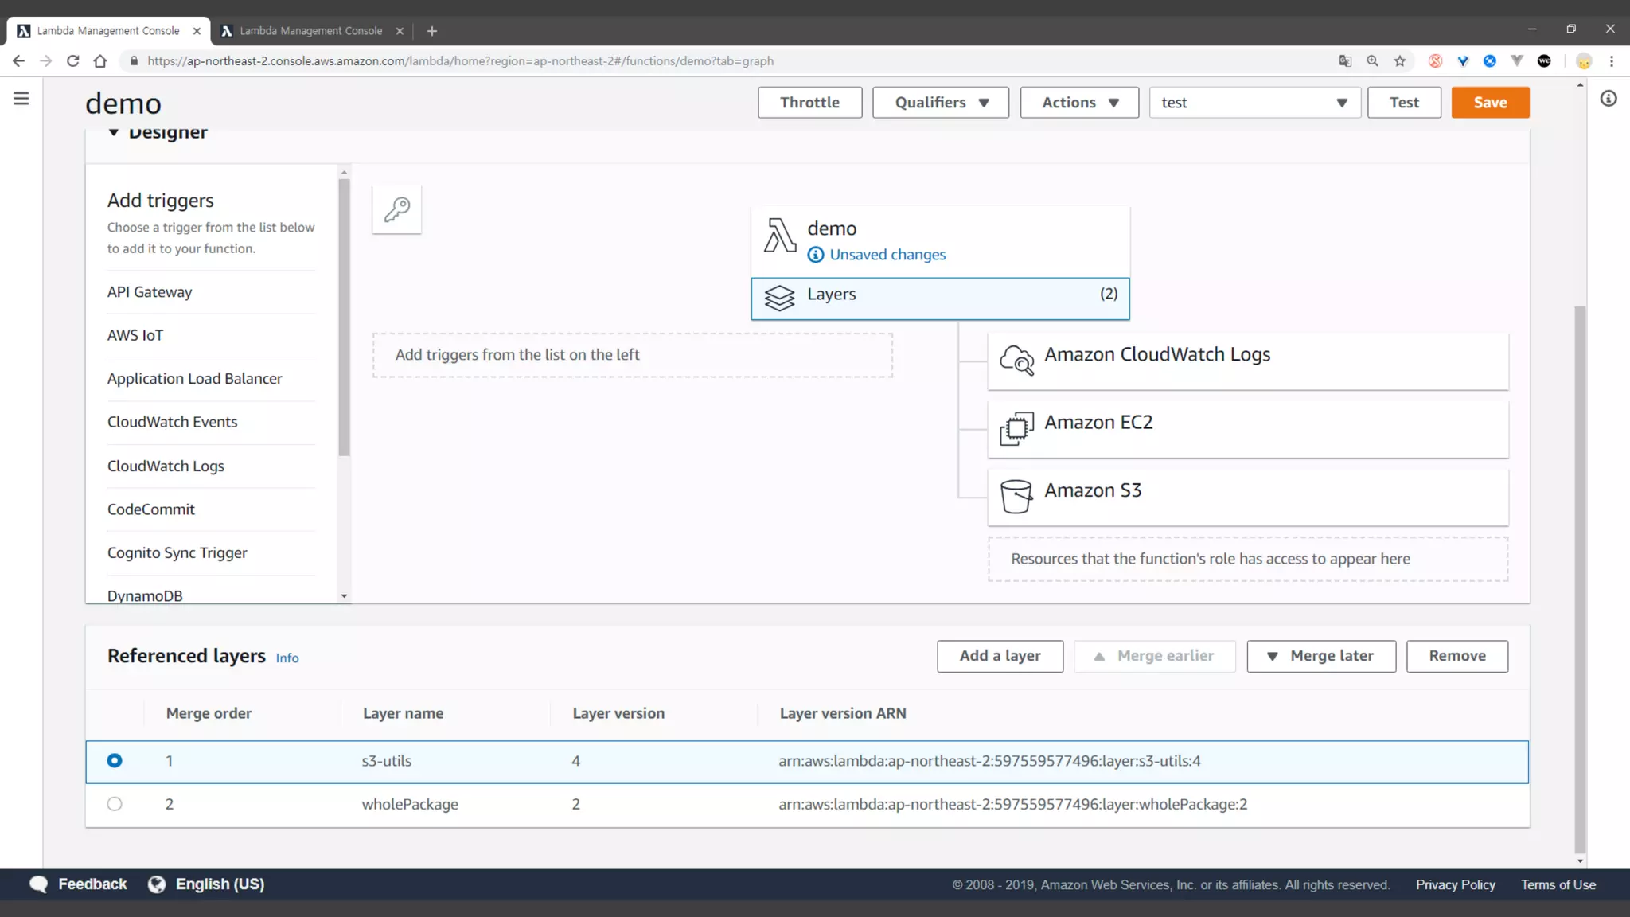The width and height of the screenshot is (1630, 917).
Task: Collapse the Designer section
Action: pos(114,132)
